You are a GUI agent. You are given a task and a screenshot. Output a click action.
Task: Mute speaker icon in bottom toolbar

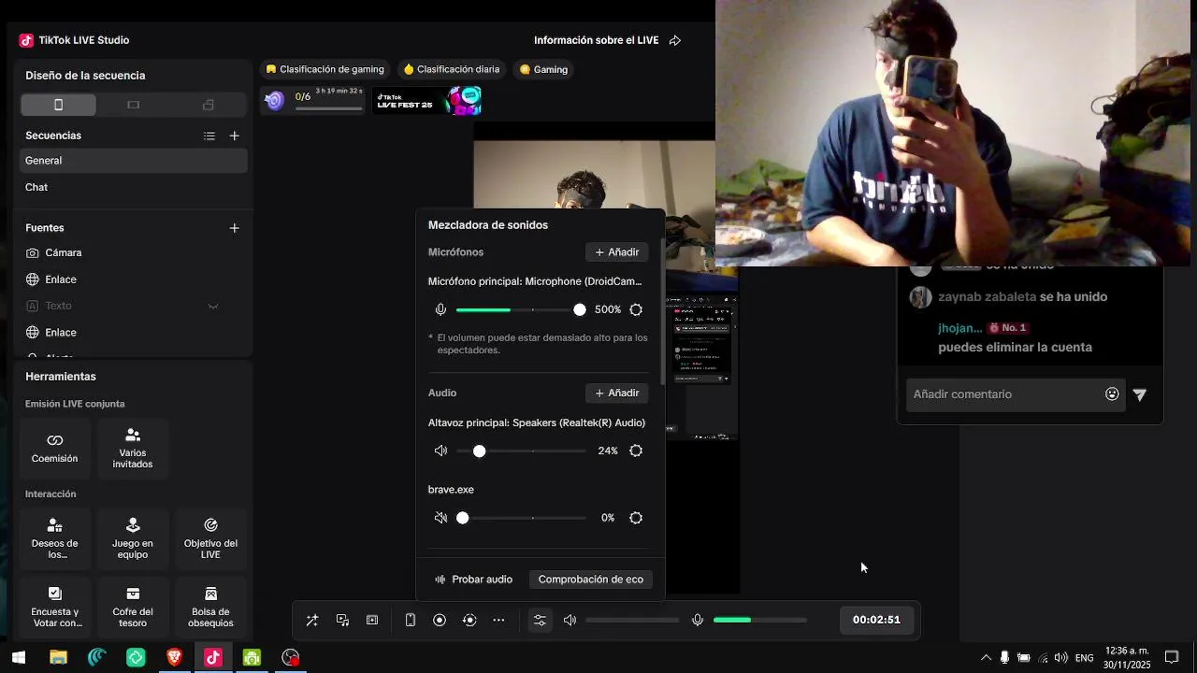pyautogui.click(x=570, y=621)
